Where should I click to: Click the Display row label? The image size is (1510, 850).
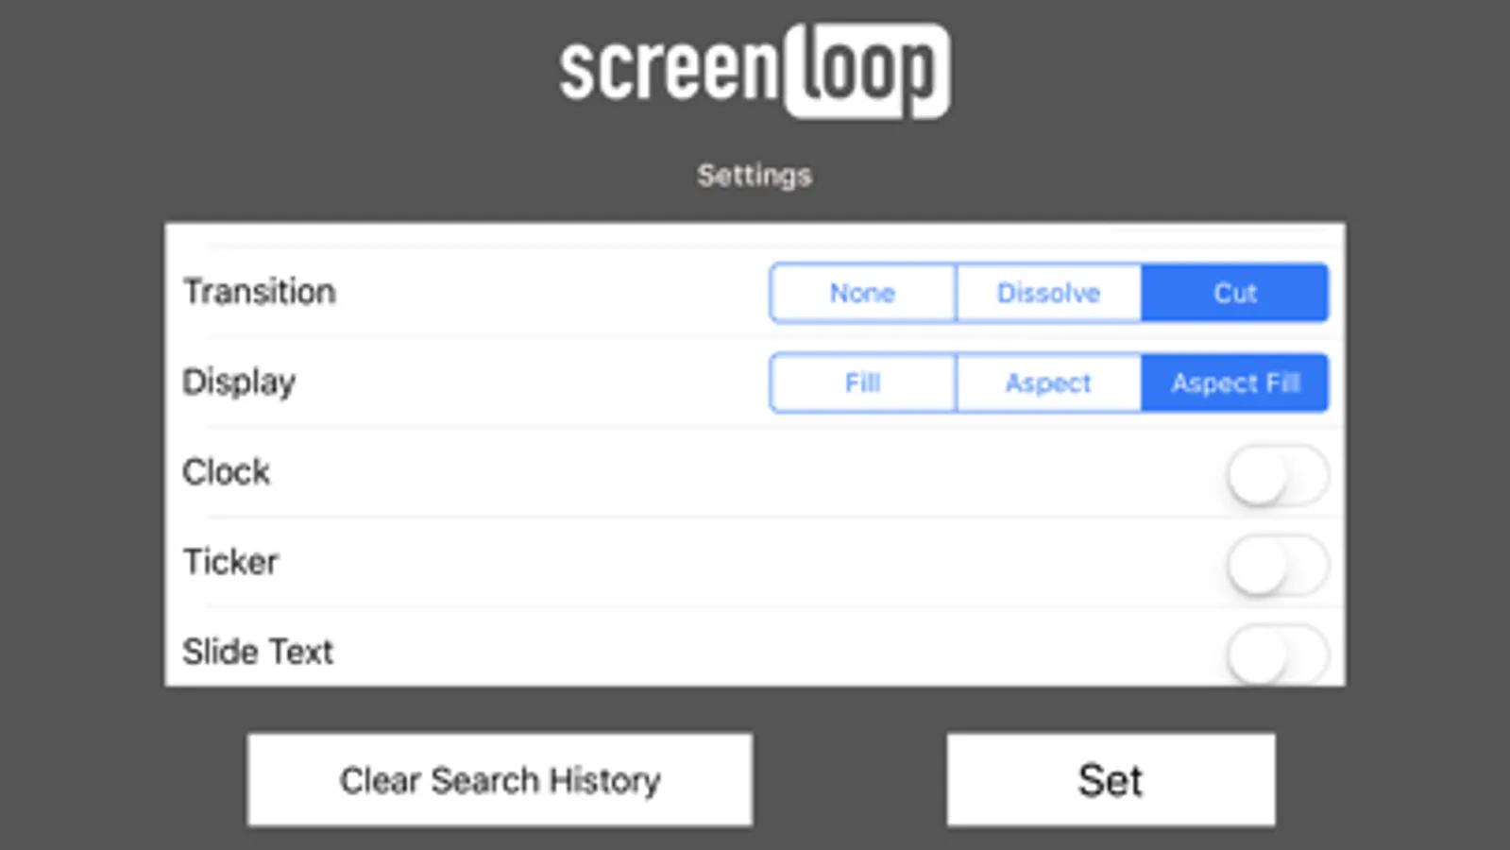[x=239, y=382]
